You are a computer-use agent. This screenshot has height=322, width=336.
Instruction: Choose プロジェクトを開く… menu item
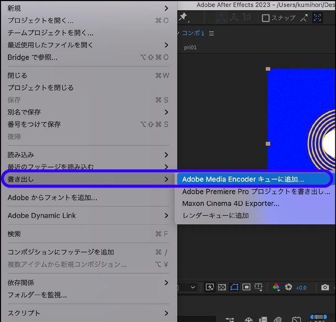[88, 21]
